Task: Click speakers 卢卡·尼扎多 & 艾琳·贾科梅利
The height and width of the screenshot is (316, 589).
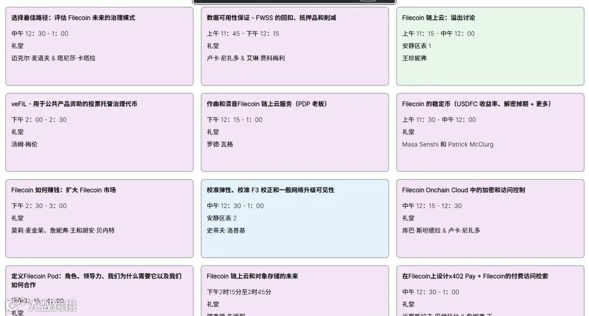Action: (x=245, y=58)
